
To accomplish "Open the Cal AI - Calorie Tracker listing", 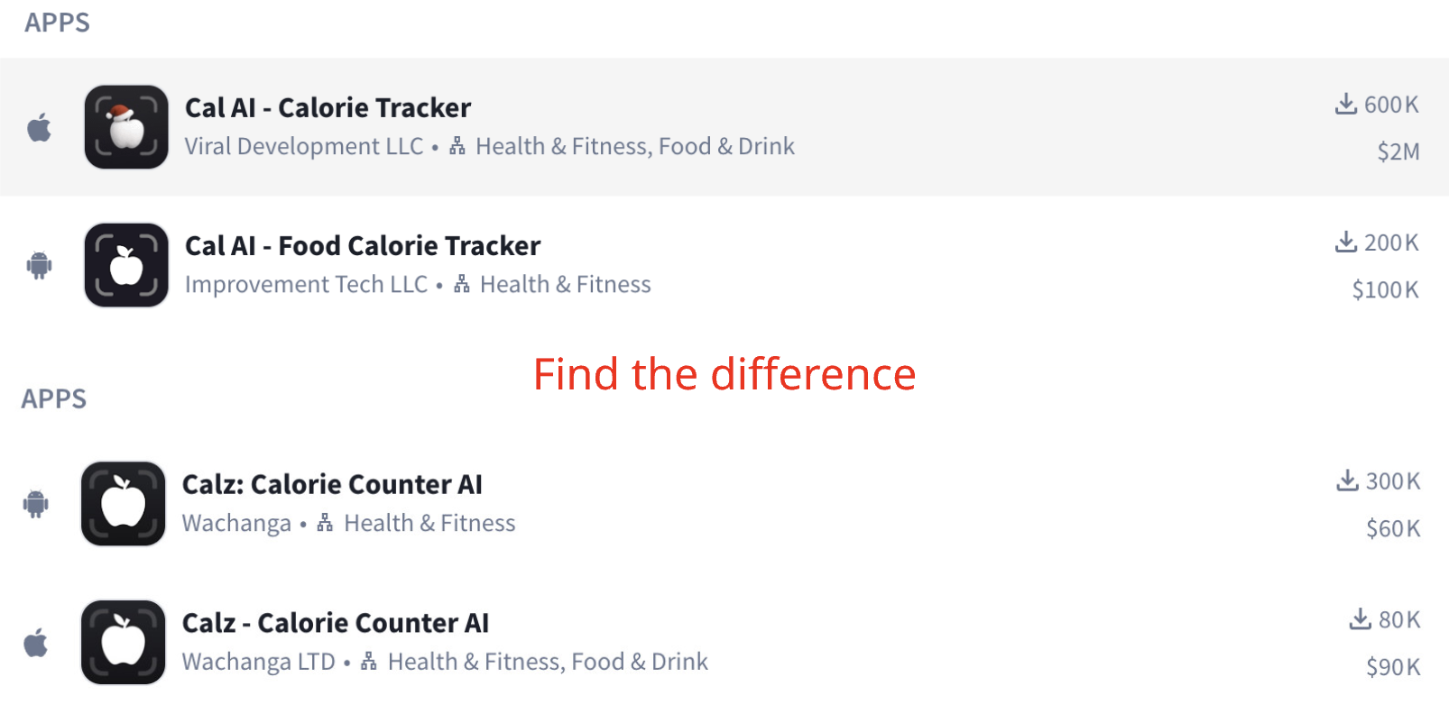I will [327, 107].
